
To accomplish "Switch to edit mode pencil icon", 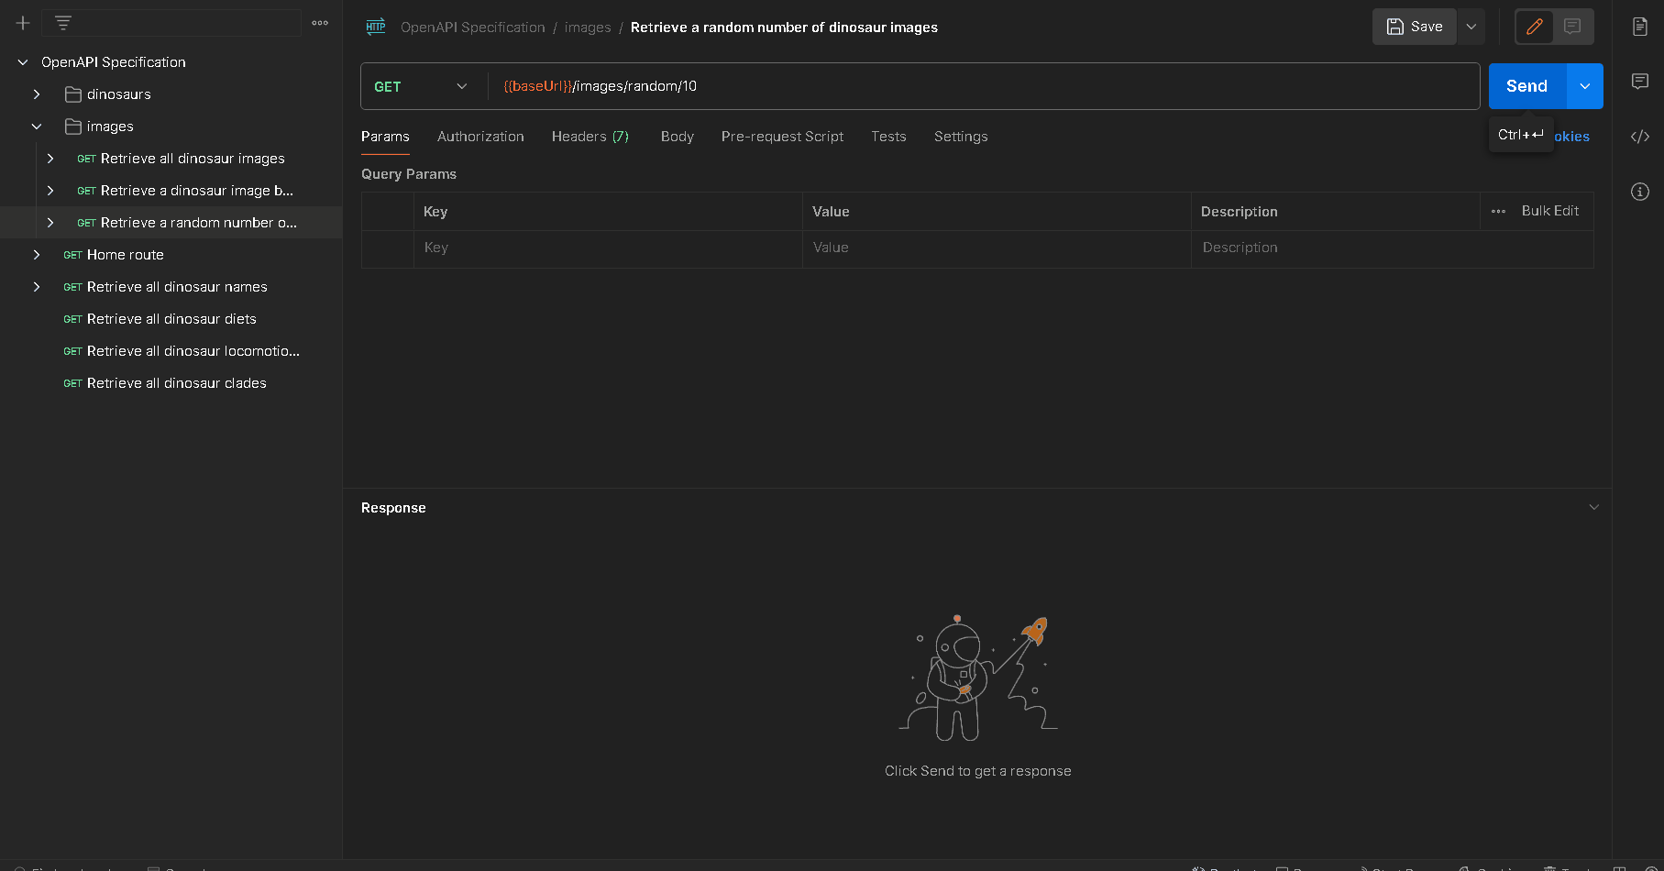I will 1534,27.
